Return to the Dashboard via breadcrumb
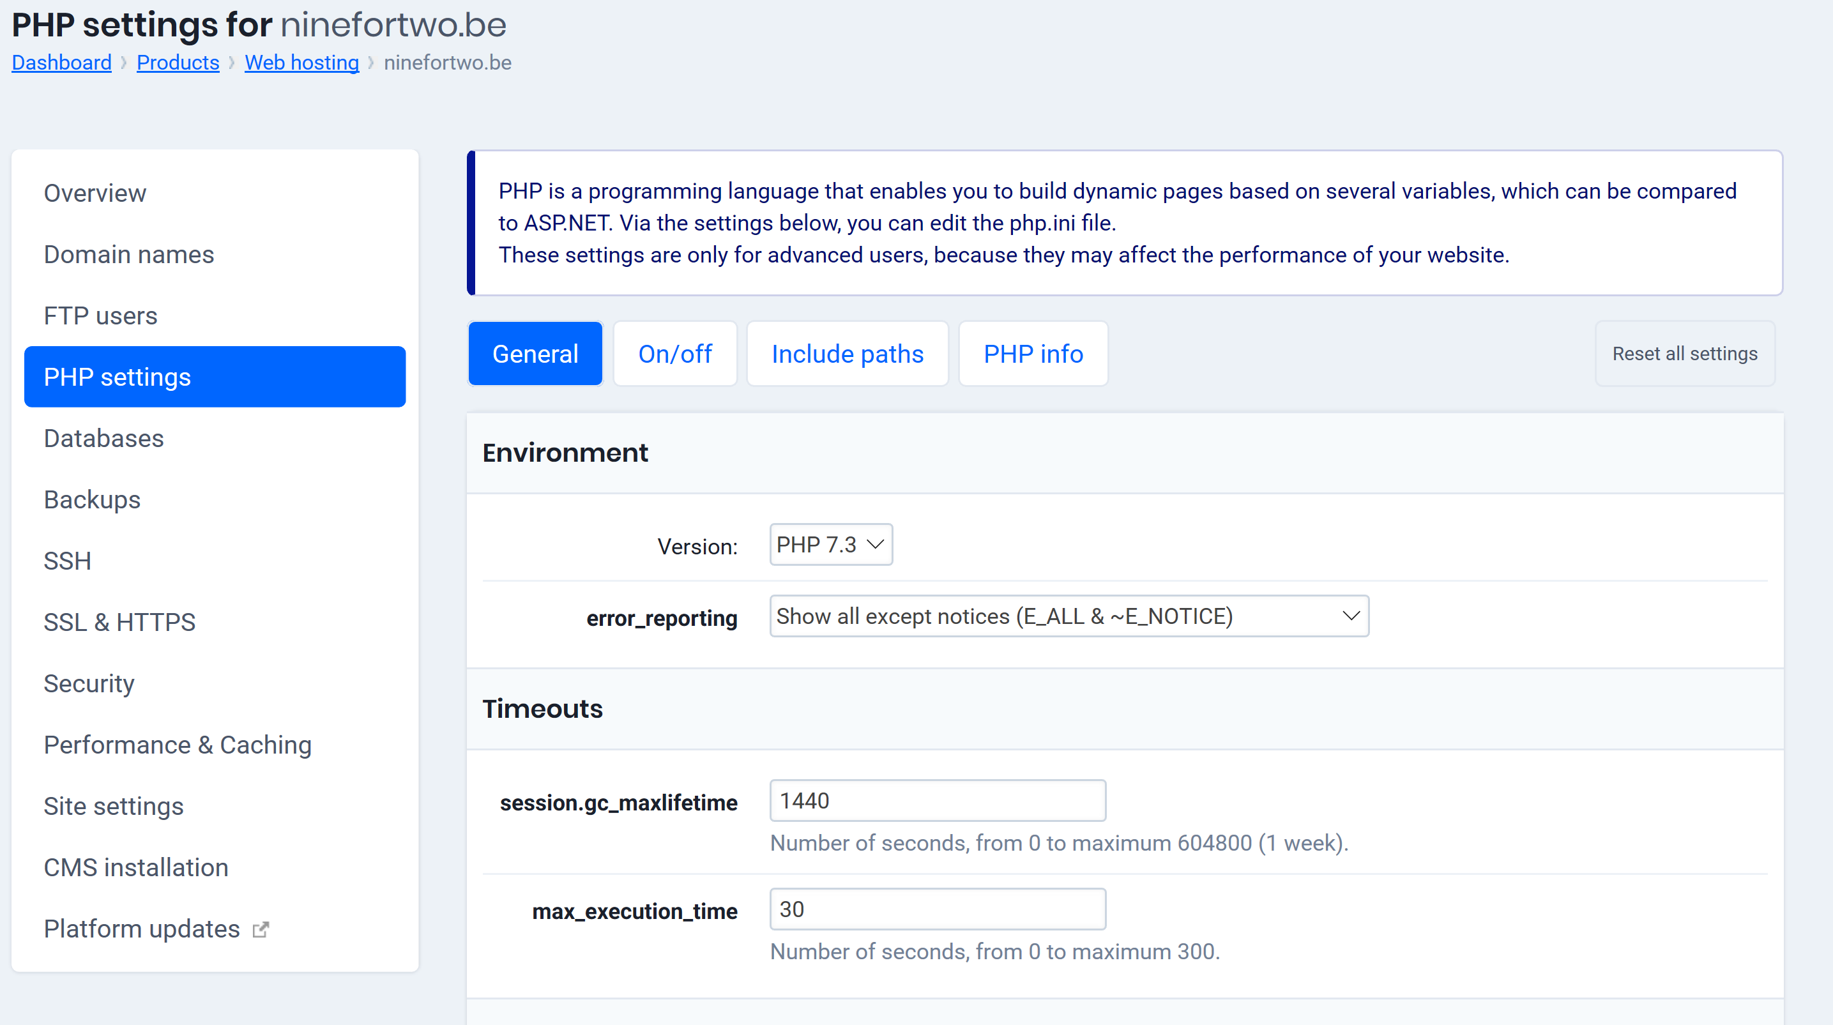Viewport: 1833px width, 1025px height. [61, 63]
